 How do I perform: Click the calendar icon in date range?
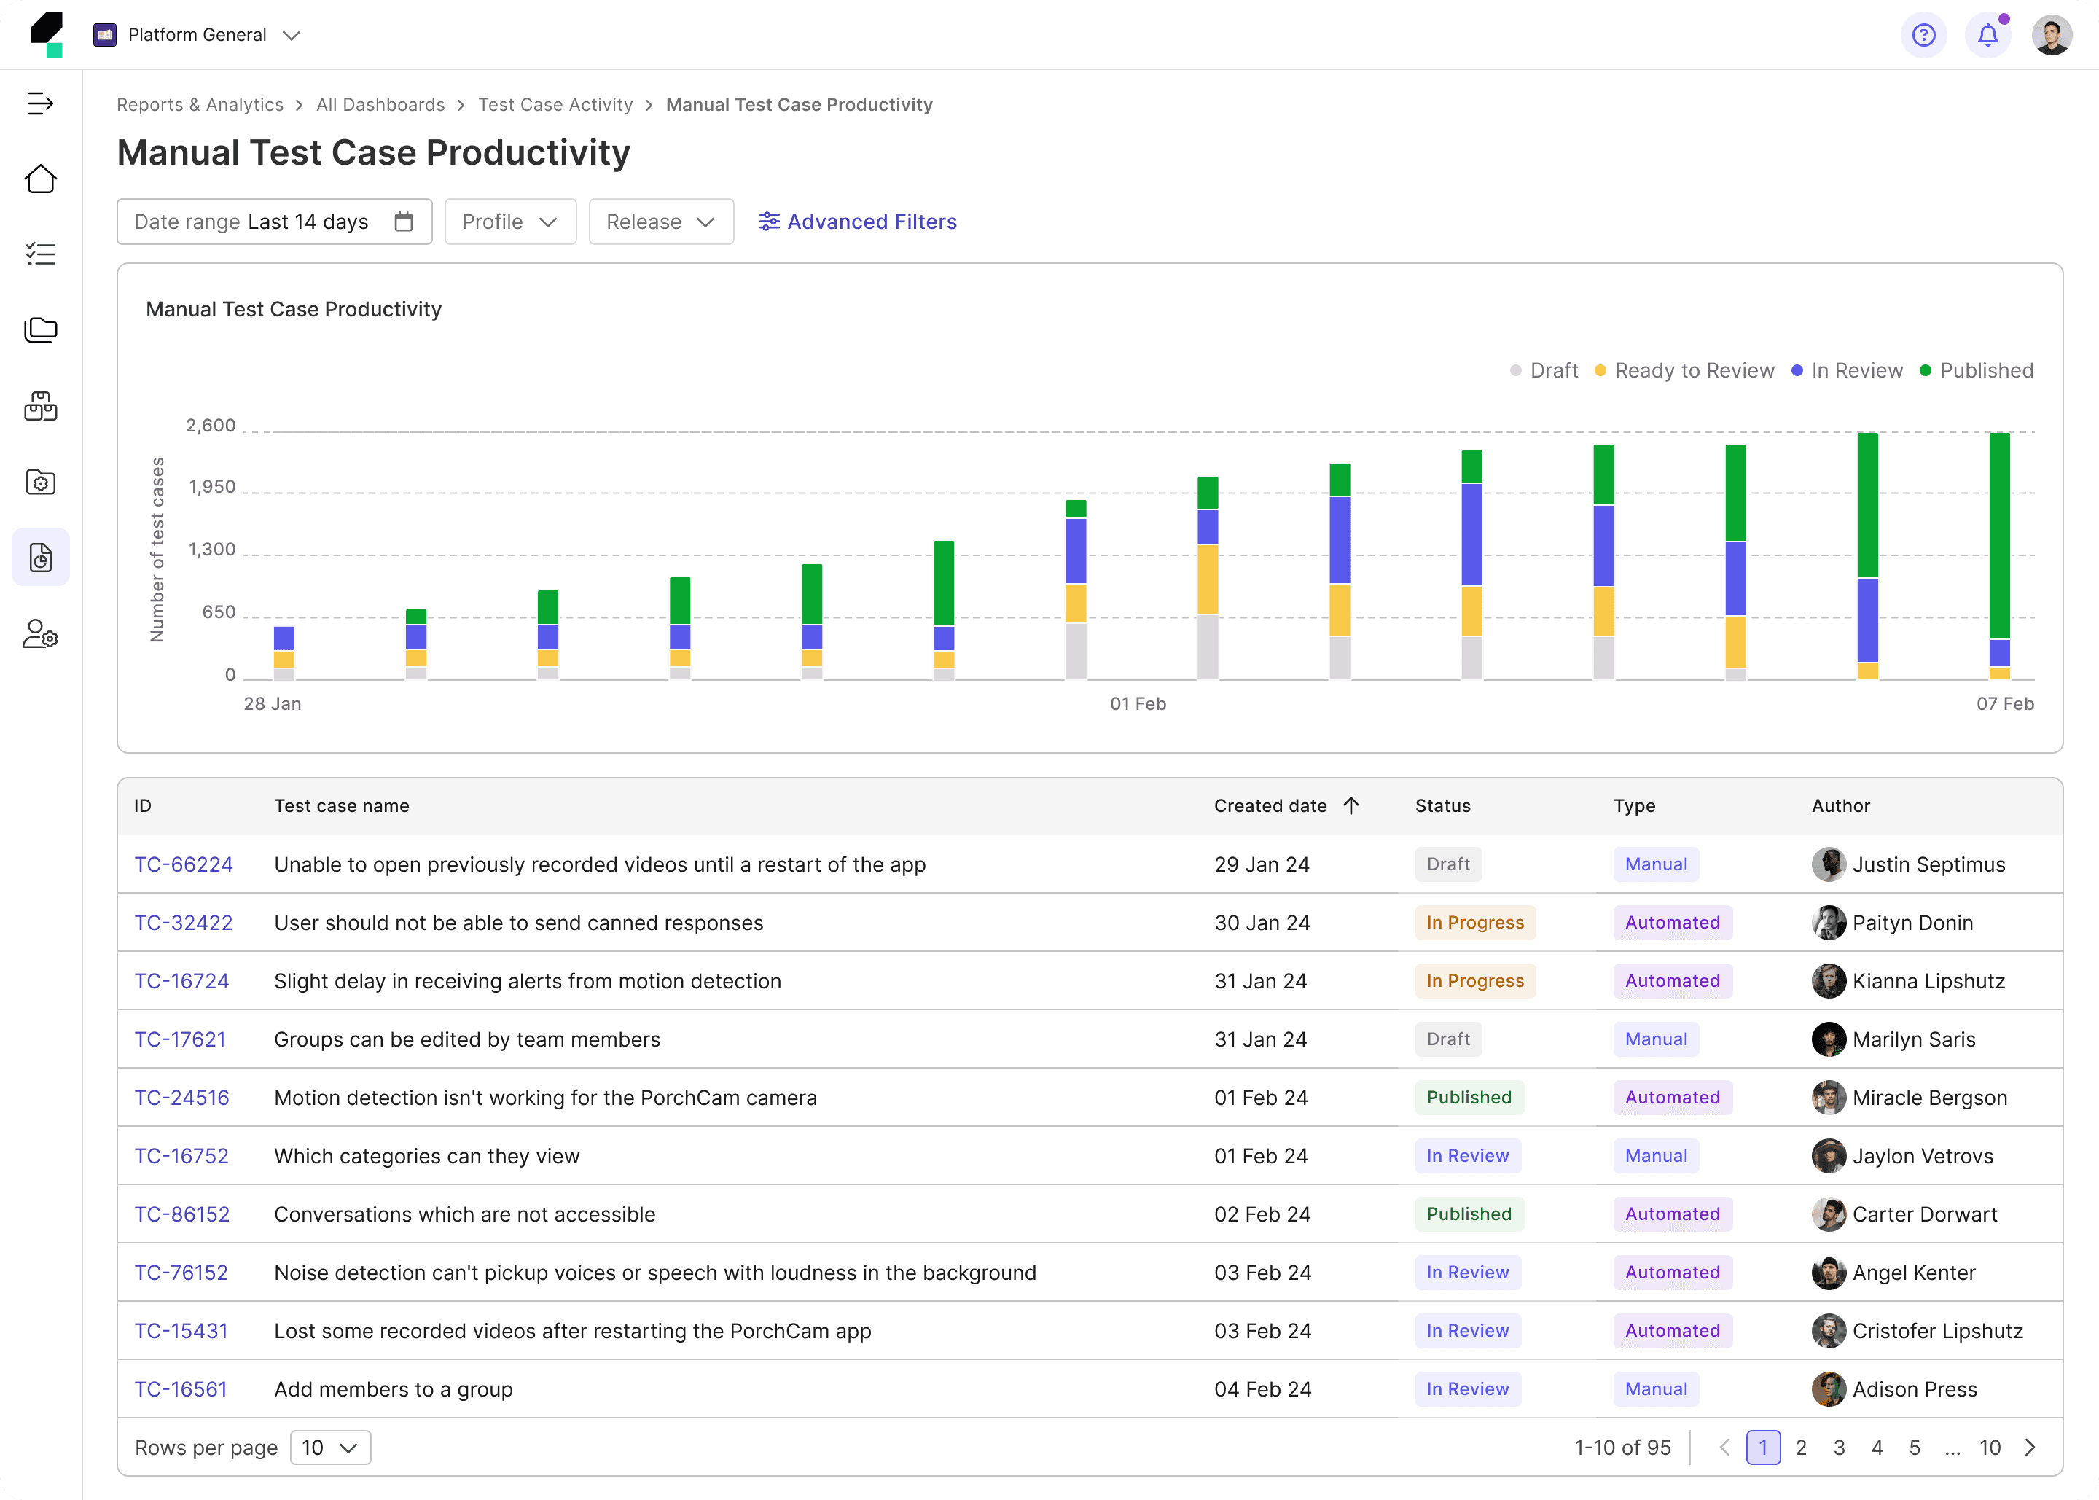tap(404, 222)
